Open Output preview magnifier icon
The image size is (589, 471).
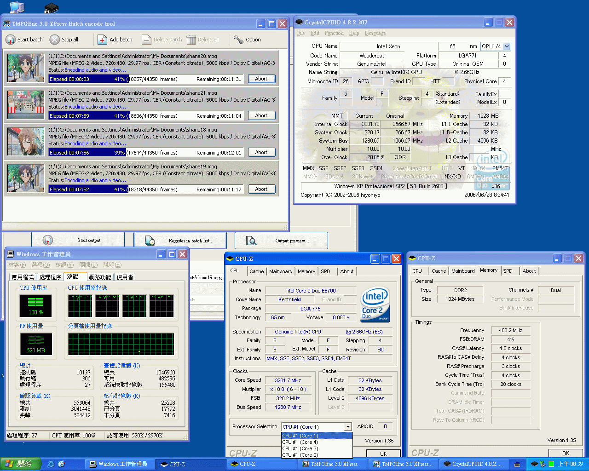click(251, 241)
